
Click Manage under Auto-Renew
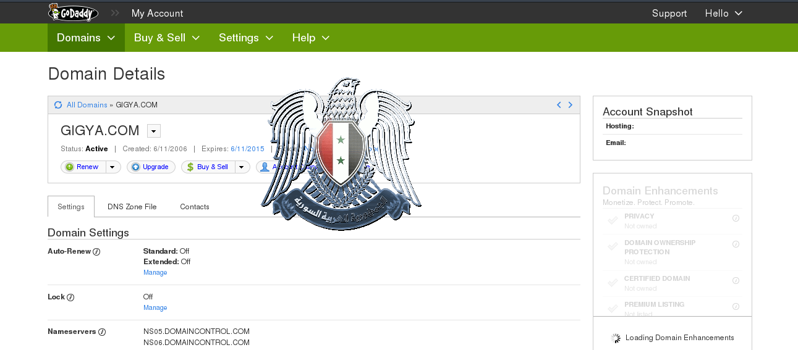(x=155, y=272)
